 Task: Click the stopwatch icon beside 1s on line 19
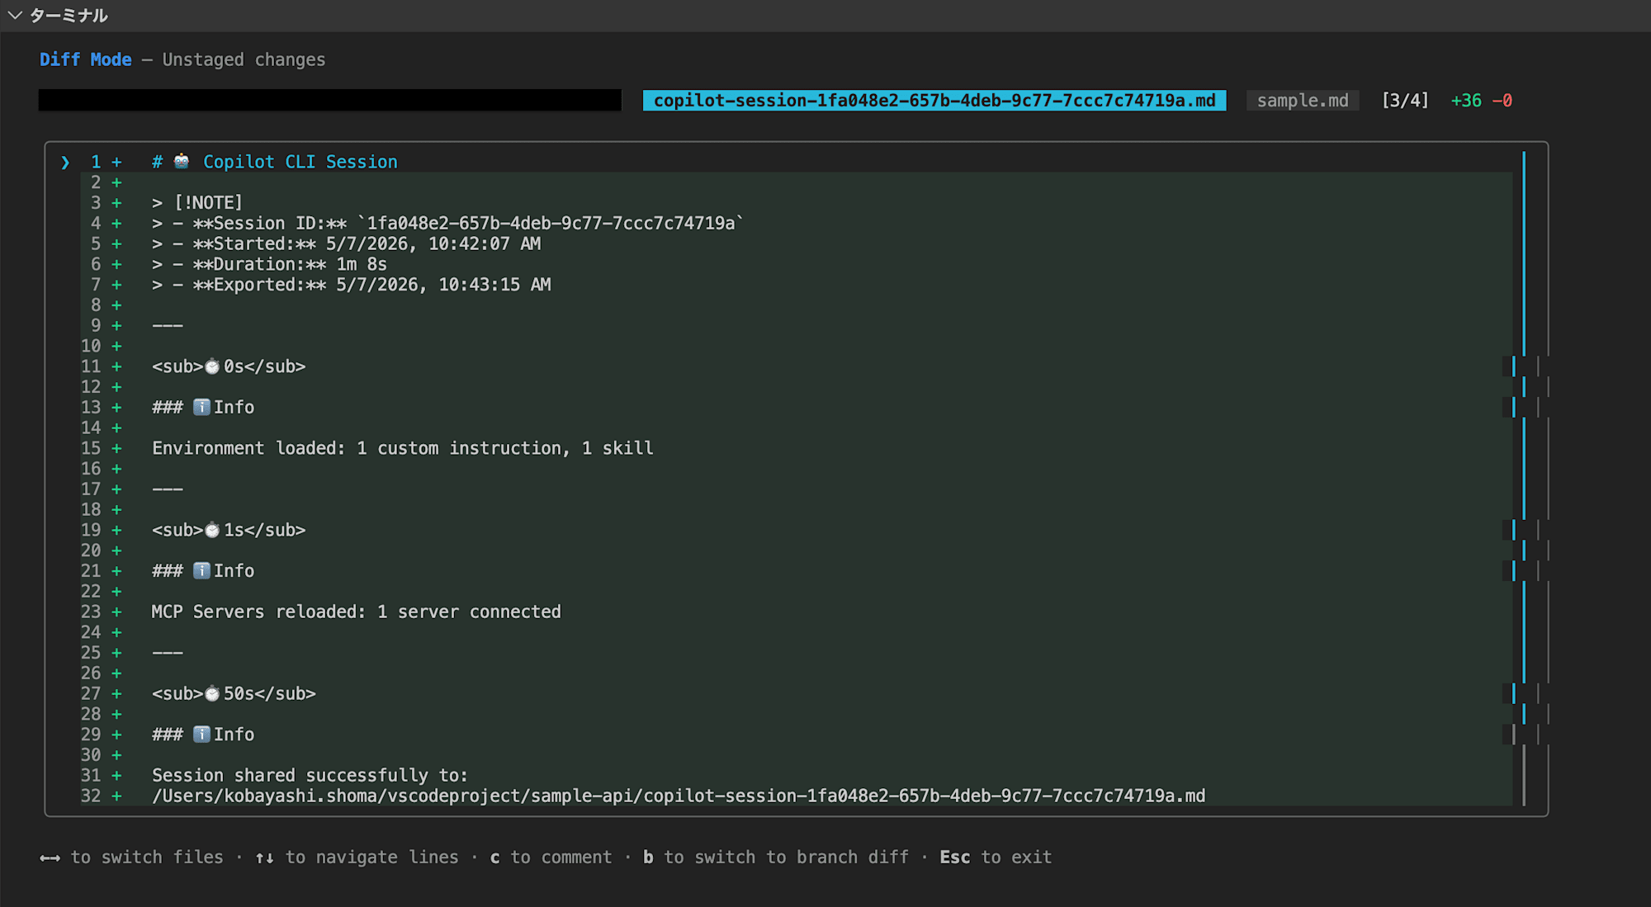tap(212, 530)
